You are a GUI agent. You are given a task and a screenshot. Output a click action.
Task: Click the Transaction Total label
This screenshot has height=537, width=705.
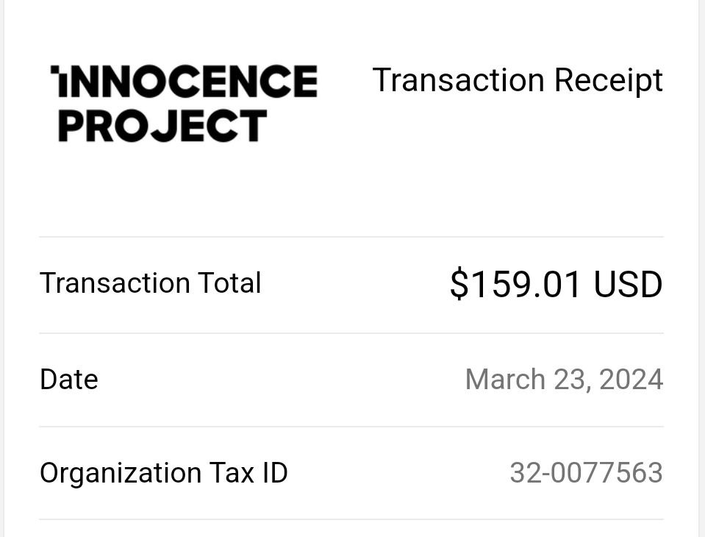pos(150,283)
